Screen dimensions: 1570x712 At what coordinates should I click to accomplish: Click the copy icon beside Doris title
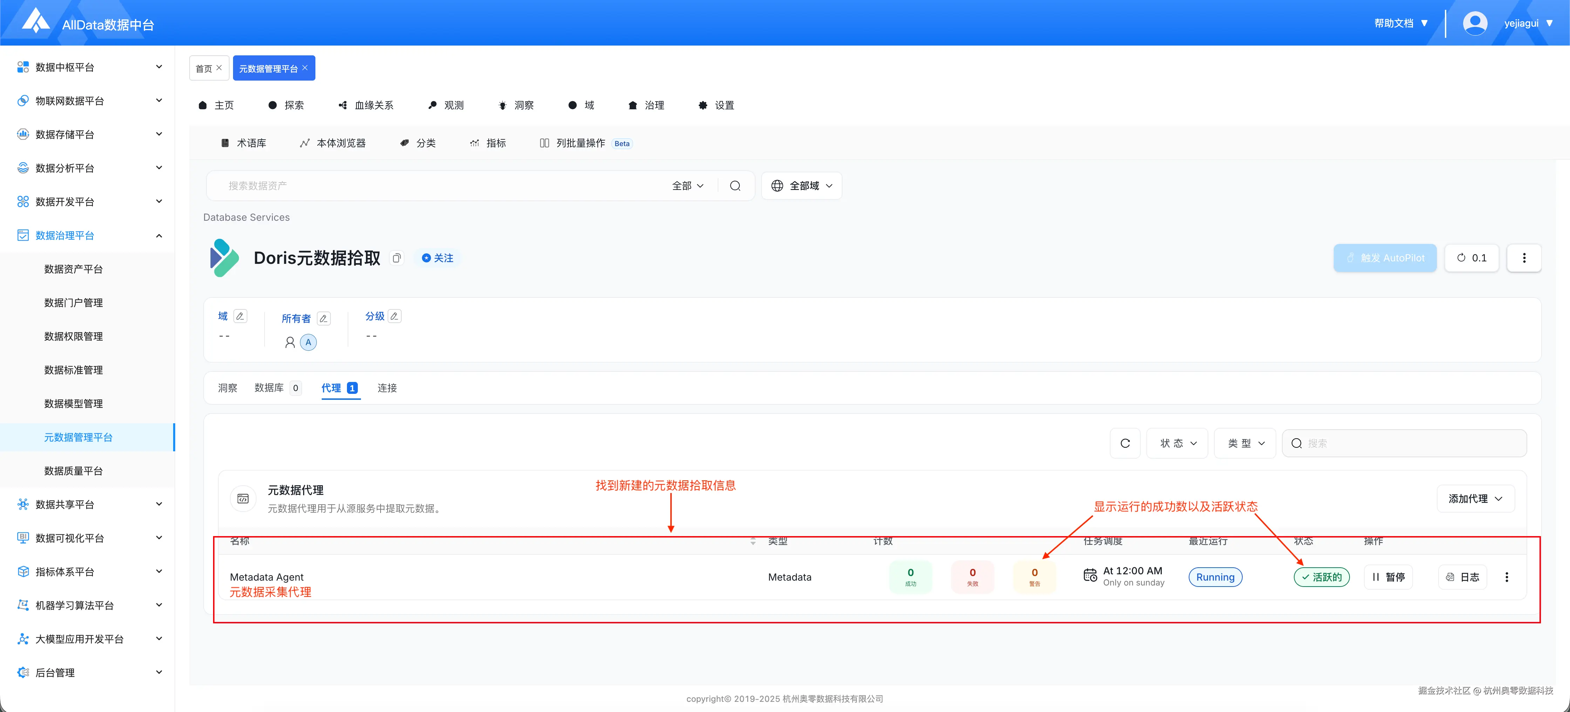tap(397, 258)
